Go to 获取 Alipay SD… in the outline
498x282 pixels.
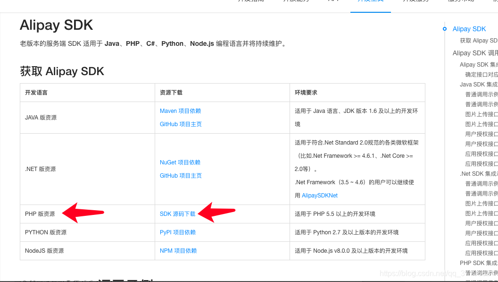click(x=479, y=41)
